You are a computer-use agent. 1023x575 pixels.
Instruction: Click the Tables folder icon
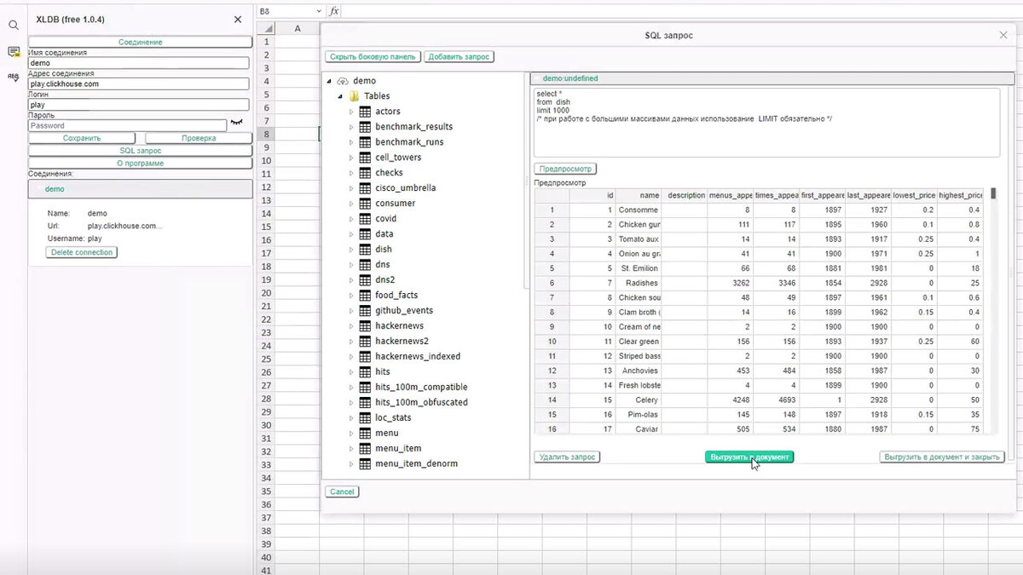[x=355, y=96]
